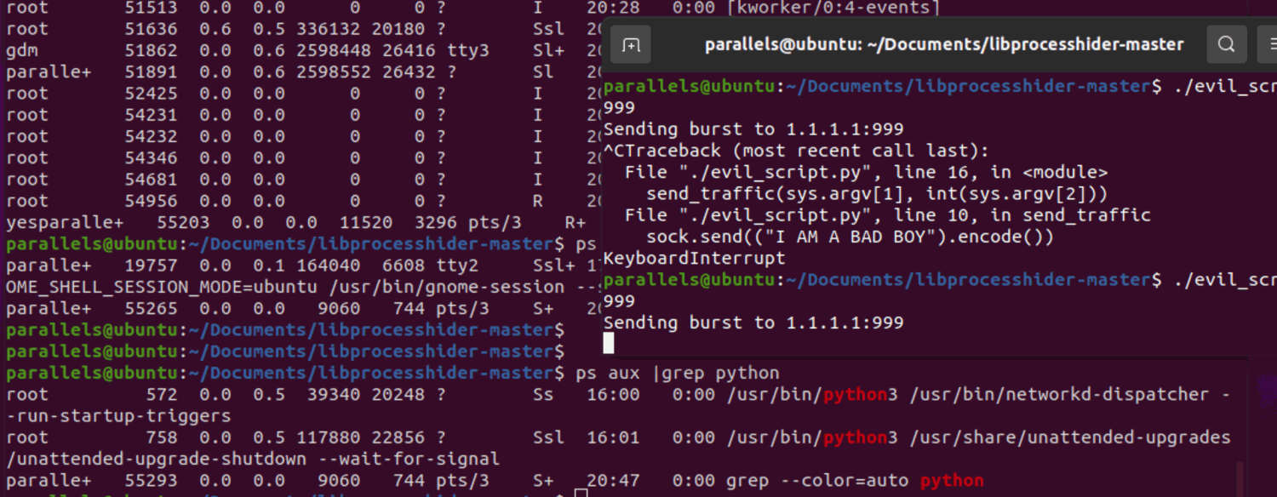
Task: Open a new tab in the front terminal
Action: coord(631,44)
